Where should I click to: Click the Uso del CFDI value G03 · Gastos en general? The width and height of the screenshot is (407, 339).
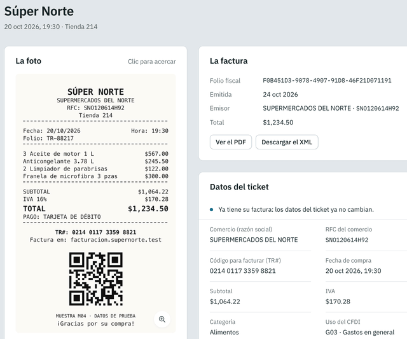click(360, 332)
